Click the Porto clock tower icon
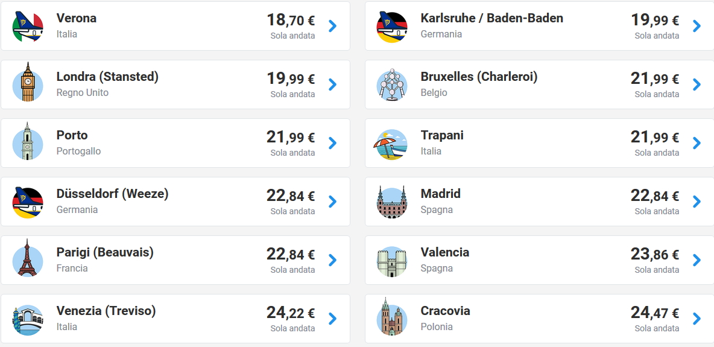714x347 pixels. tap(28, 142)
